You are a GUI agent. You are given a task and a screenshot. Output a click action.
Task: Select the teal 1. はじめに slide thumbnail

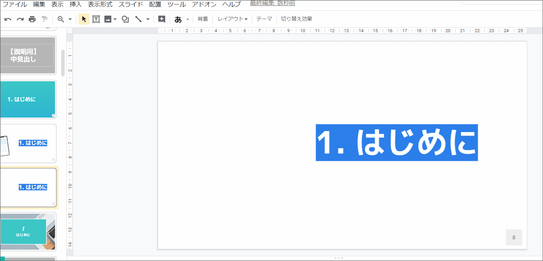coord(28,99)
